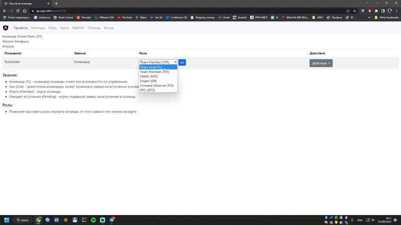Image resolution: width=401 pixels, height=225 pixels.
Task: Choose Forward Observer (FO) role option
Action: click(158, 86)
